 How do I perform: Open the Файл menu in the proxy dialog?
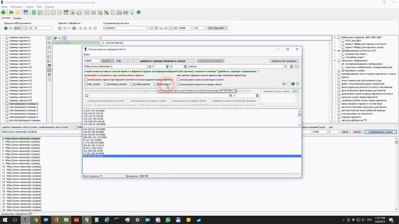pos(87,55)
